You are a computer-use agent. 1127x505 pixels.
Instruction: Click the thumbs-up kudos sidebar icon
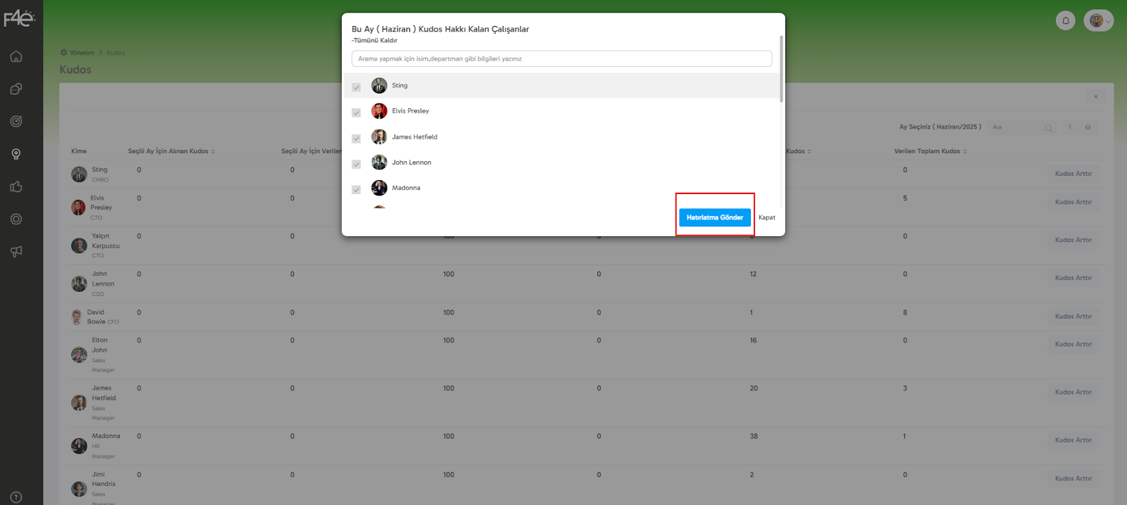pyautogui.click(x=16, y=186)
